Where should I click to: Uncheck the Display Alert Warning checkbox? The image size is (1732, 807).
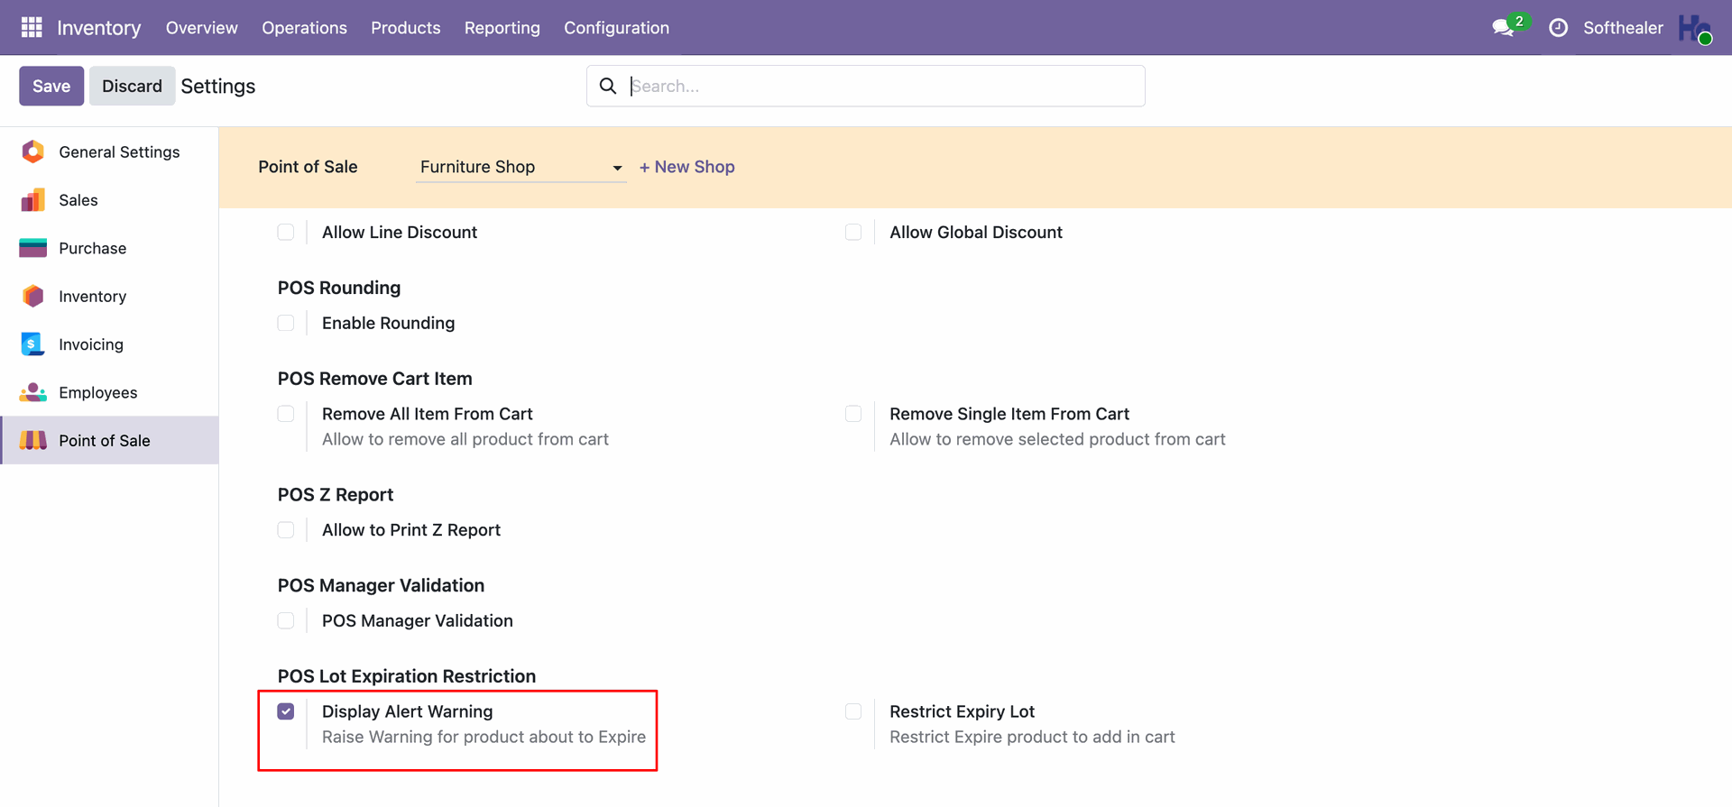coord(286,711)
